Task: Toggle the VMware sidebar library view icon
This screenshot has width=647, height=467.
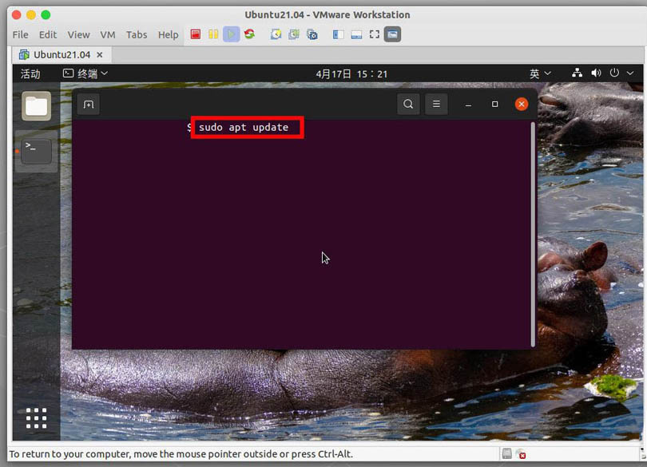Action: 338,34
